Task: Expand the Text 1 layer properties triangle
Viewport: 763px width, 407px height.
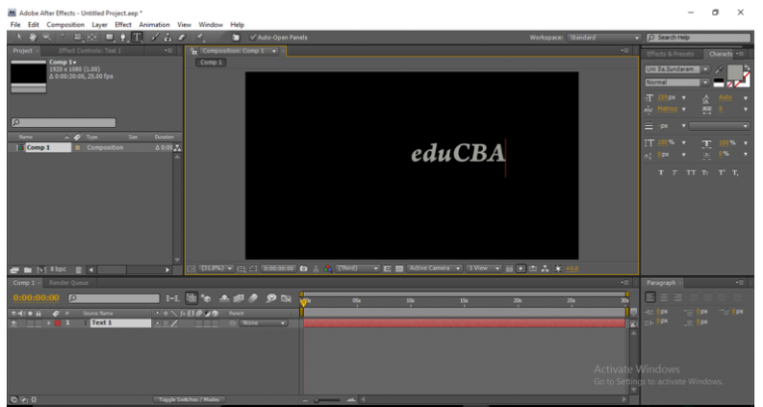Action: tap(49, 323)
